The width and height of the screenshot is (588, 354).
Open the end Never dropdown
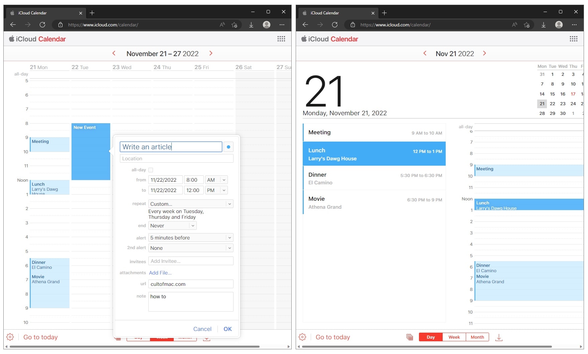tap(172, 226)
